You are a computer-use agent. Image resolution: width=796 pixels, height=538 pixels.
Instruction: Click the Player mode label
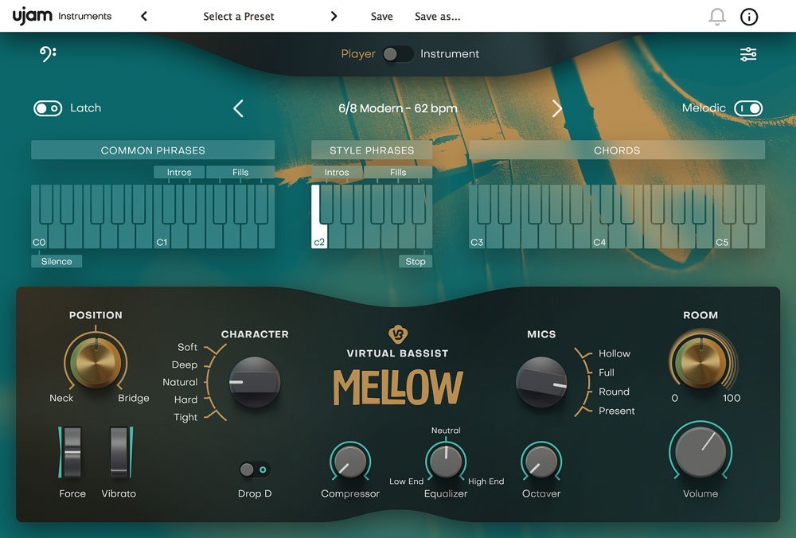click(358, 54)
